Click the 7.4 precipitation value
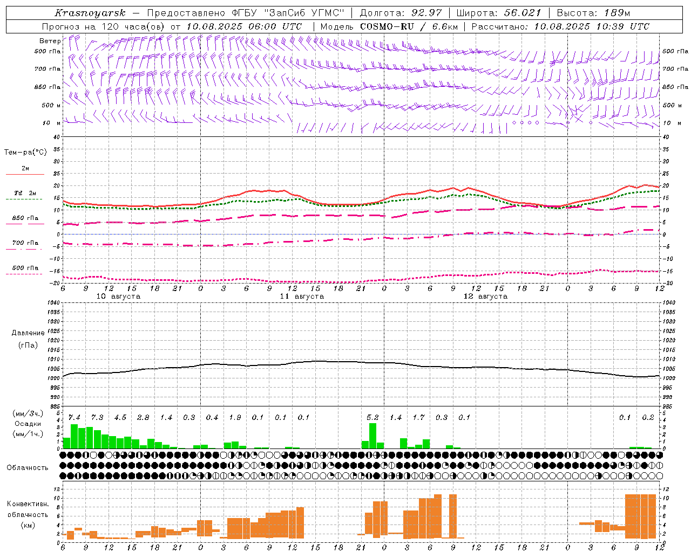691x552 pixels. coord(74,417)
